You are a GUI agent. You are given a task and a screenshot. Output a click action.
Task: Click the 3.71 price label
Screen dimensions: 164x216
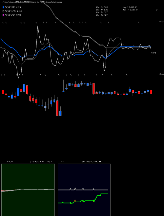coord(154,53)
